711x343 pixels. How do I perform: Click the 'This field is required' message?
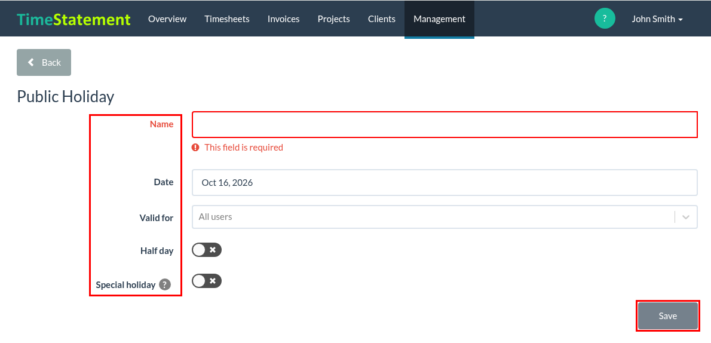244,148
